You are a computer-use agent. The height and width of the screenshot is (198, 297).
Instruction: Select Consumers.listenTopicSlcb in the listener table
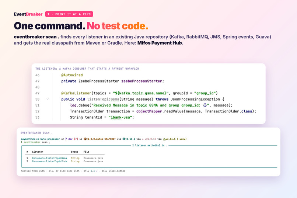point(49,161)
